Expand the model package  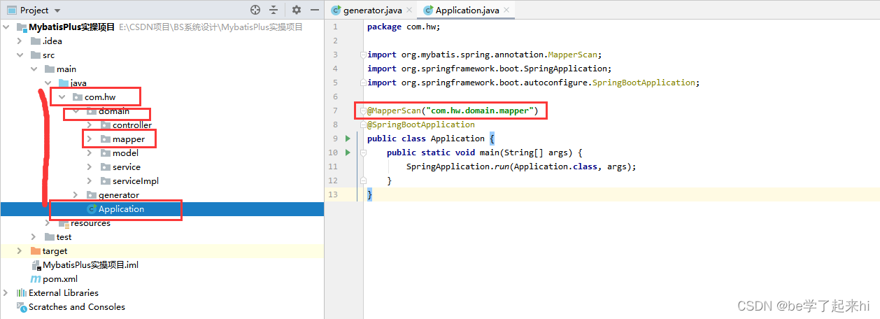90,153
